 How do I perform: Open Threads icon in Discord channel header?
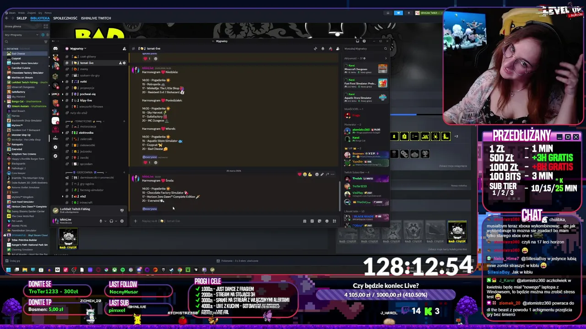click(x=315, y=48)
